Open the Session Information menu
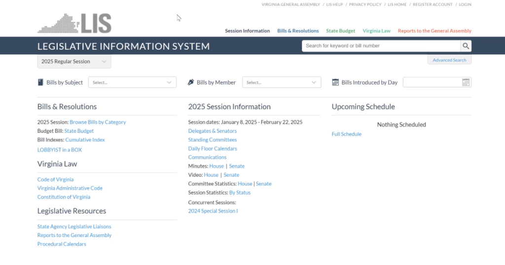The height and width of the screenshot is (265, 505). pyautogui.click(x=248, y=31)
